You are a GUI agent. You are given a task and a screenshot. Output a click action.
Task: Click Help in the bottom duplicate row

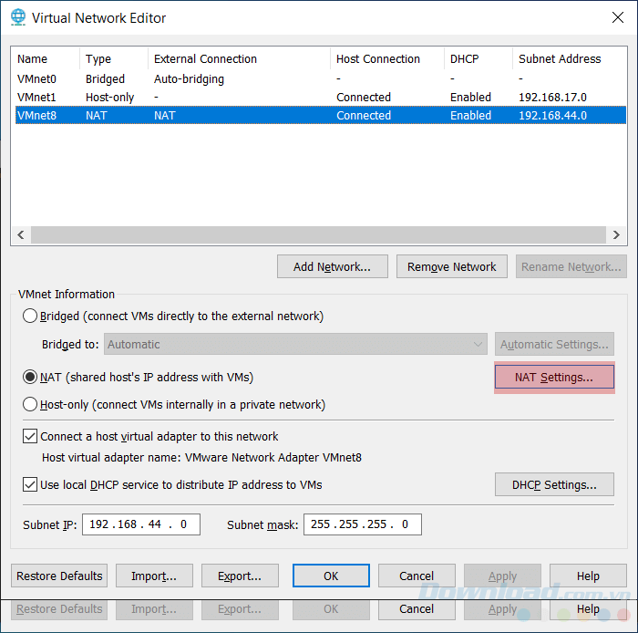pos(588,609)
